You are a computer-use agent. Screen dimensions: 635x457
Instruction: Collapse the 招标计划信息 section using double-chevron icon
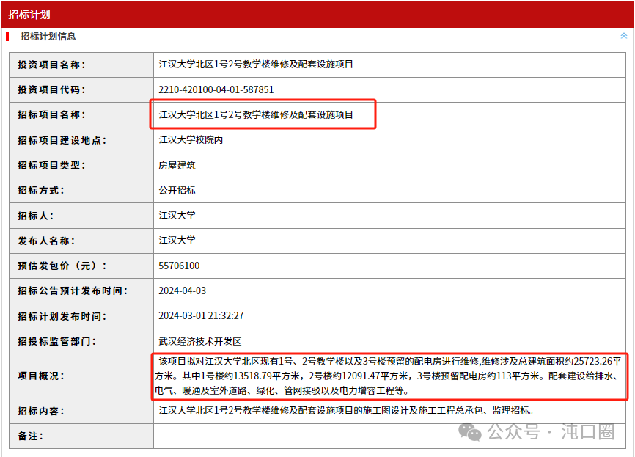tap(623, 35)
